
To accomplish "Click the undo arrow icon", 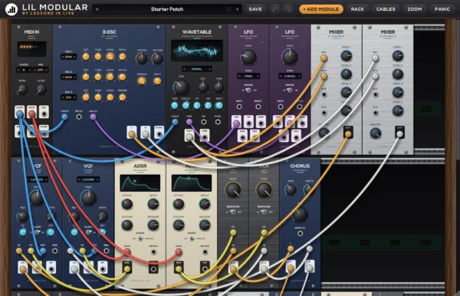I will click(275, 9).
